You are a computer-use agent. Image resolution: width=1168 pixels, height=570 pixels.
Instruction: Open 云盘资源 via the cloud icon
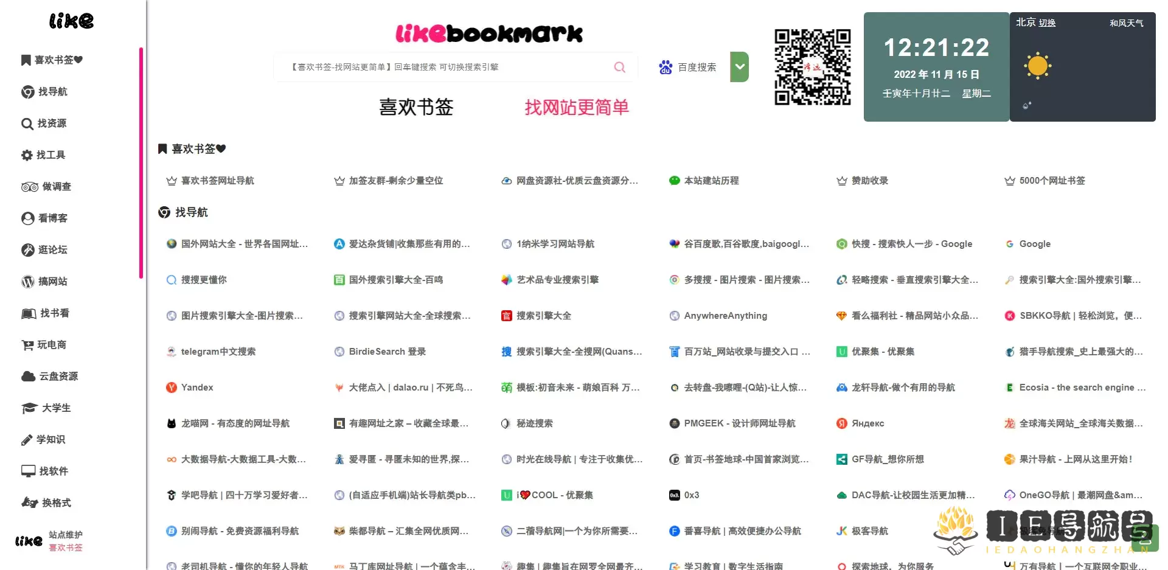(x=29, y=376)
